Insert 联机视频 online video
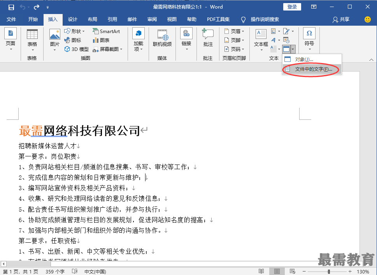Image resolution: width=377 pixels, height=275 pixels. coord(162,38)
